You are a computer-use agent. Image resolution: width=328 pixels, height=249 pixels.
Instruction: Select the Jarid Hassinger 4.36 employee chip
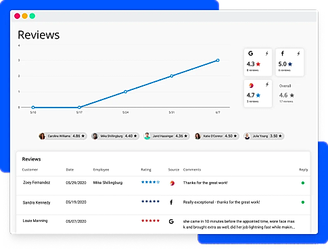(x=166, y=136)
